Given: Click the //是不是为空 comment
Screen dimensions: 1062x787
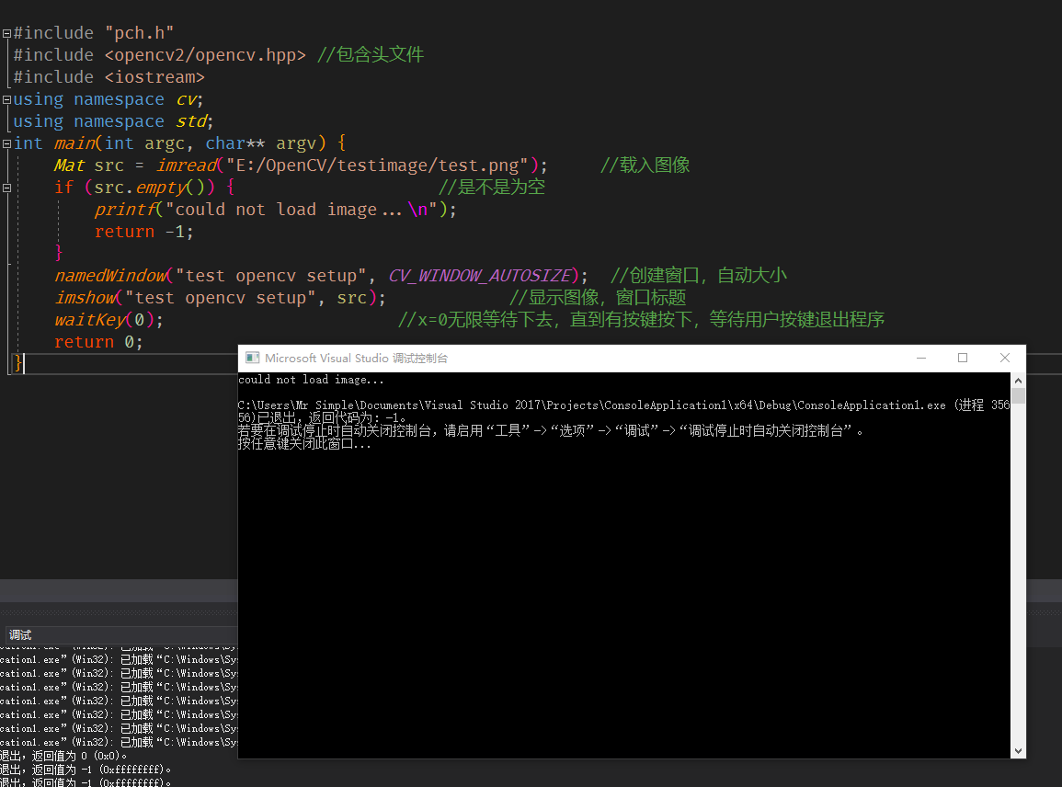Looking at the screenshot, I should coord(492,187).
